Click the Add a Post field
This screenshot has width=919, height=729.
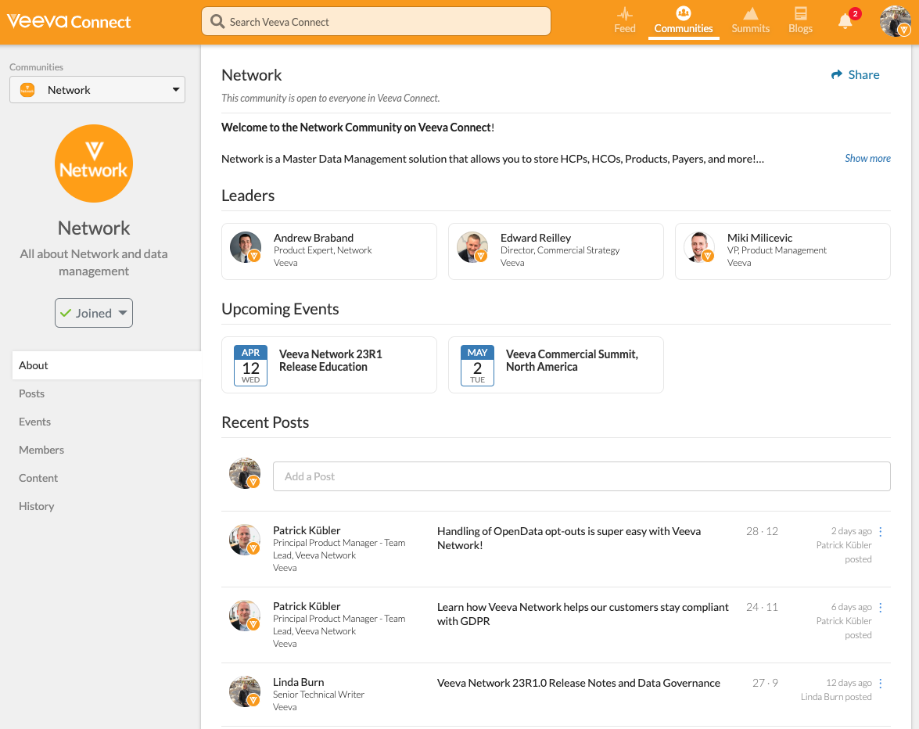pos(581,476)
